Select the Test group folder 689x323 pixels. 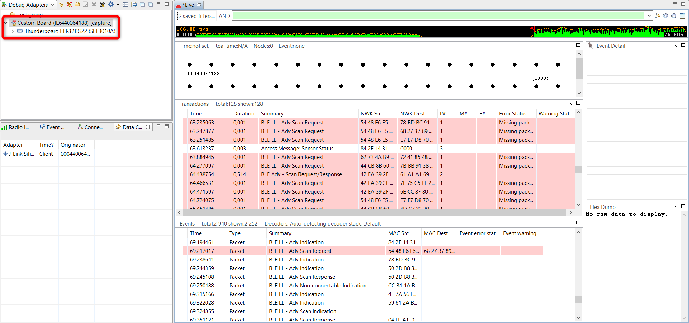30,14
